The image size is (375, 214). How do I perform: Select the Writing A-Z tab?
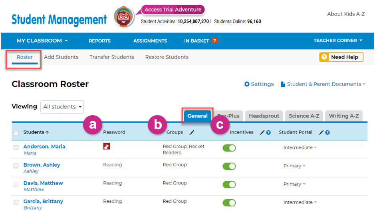point(344,116)
